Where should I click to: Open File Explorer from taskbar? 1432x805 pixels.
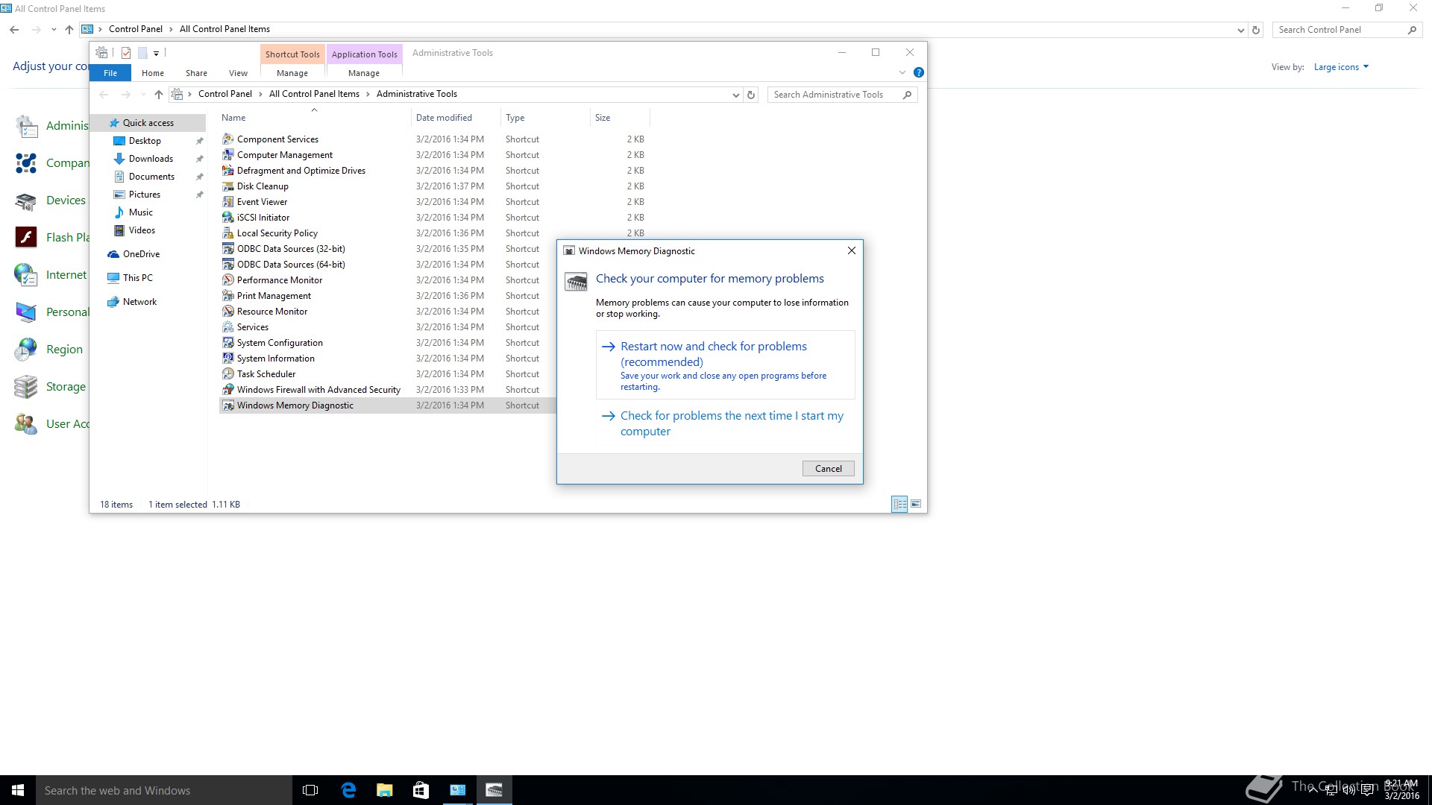click(x=384, y=790)
